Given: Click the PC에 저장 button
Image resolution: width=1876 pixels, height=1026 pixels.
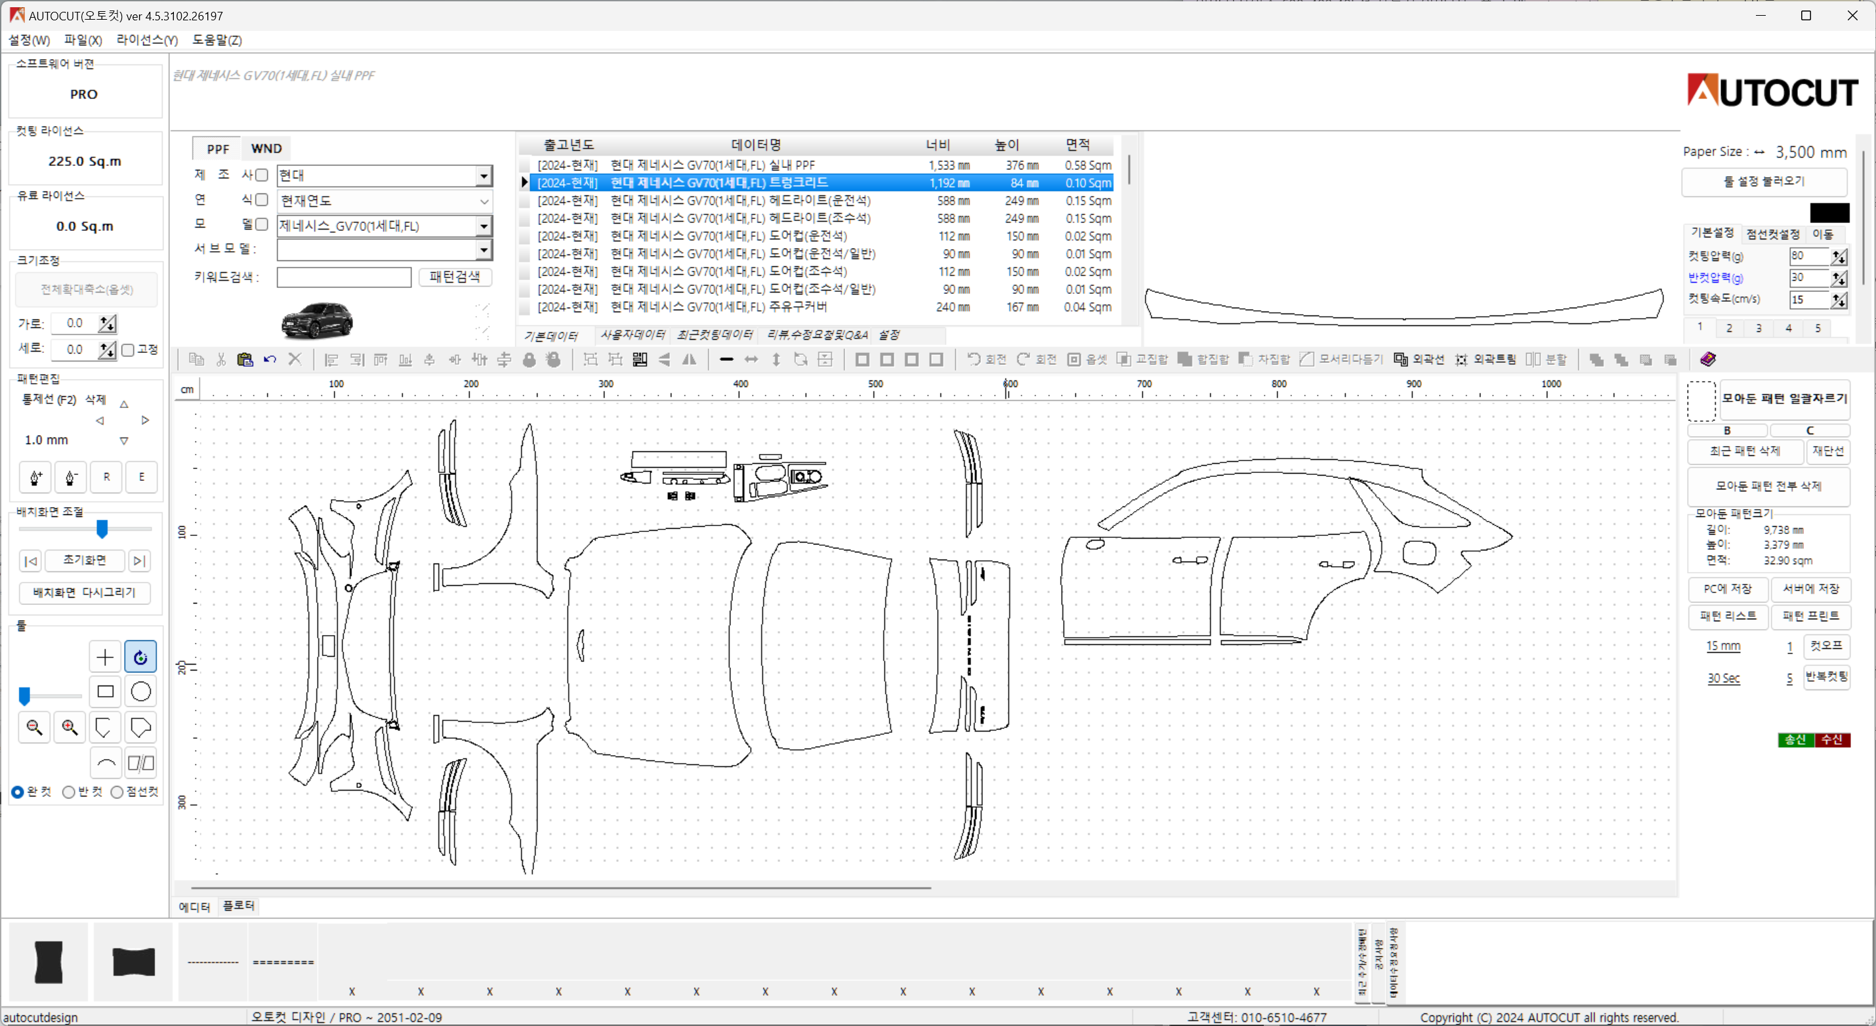Looking at the screenshot, I should 1728,589.
